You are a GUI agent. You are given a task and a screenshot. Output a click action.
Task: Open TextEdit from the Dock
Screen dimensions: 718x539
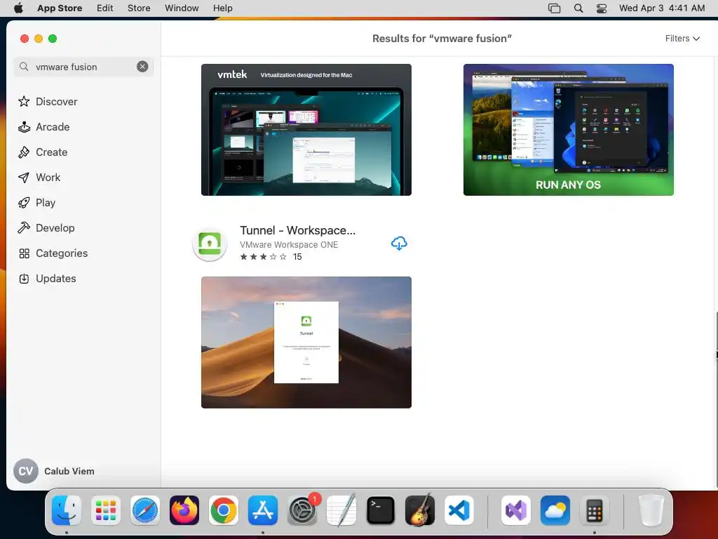coord(341,510)
